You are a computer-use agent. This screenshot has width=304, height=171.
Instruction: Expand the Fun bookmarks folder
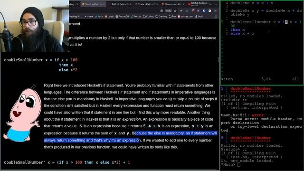tap(172, 17)
